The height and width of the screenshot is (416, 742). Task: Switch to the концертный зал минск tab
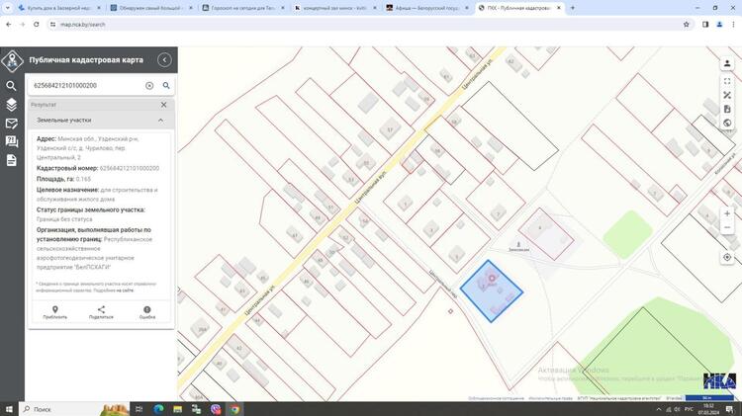pyautogui.click(x=332, y=8)
